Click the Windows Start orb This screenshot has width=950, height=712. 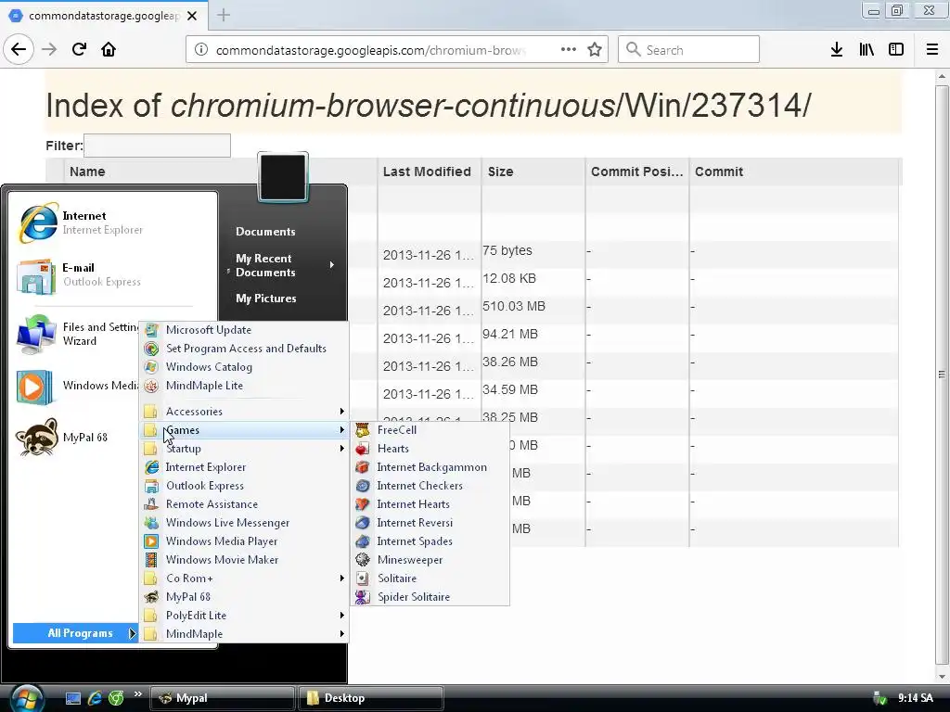pos(27,698)
